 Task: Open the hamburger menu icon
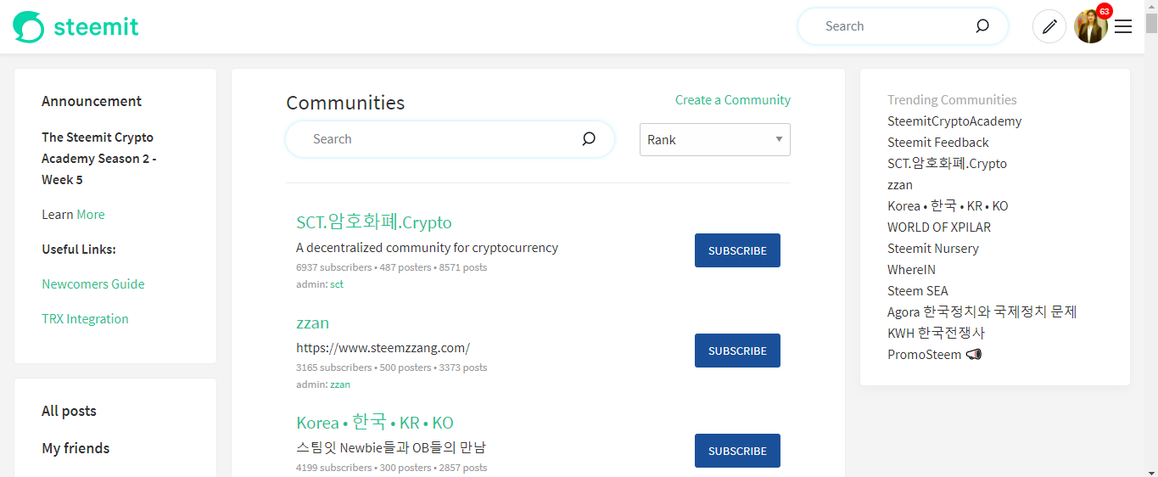tap(1123, 27)
